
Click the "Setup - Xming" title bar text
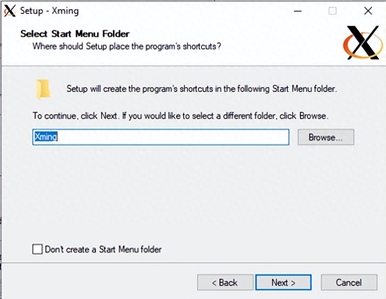[50, 11]
